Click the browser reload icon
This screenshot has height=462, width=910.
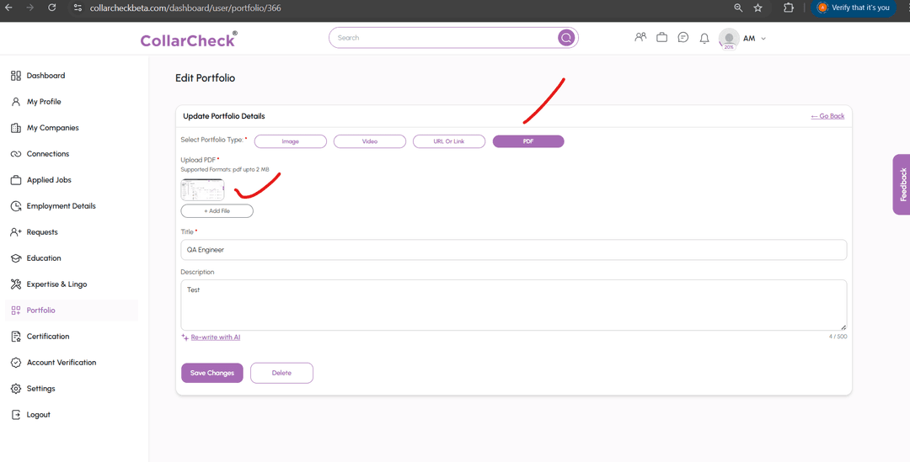click(x=51, y=8)
